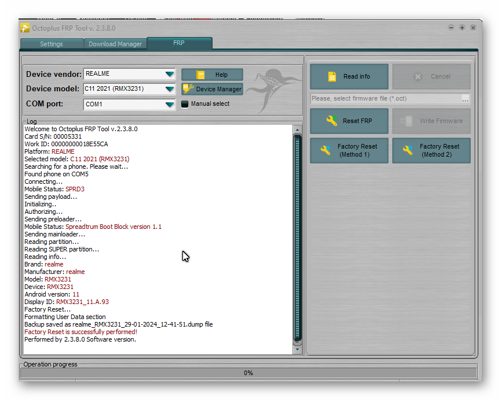
Task: Click the Device Manager tool icon
Action: pos(188,89)
